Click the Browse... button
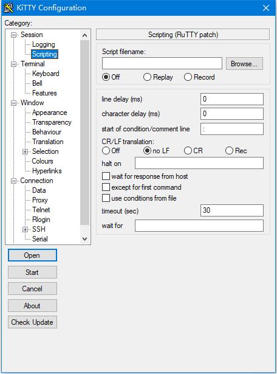Viewport: 277px width, 374px height. [244, 64]
